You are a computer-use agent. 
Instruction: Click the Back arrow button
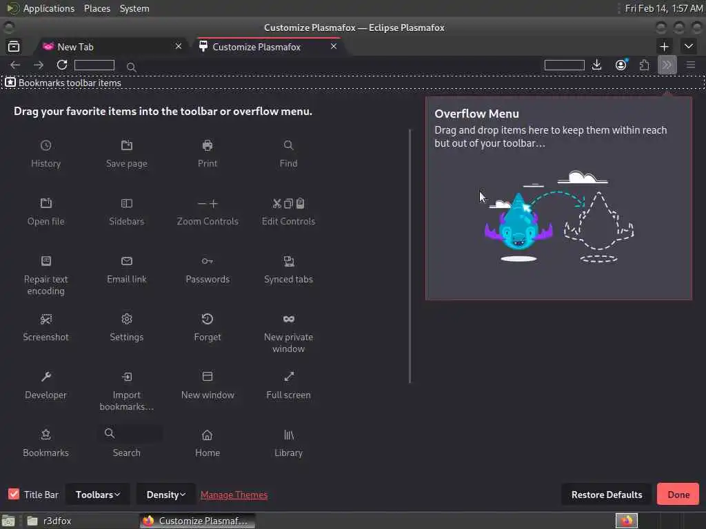tap(15, 65)
